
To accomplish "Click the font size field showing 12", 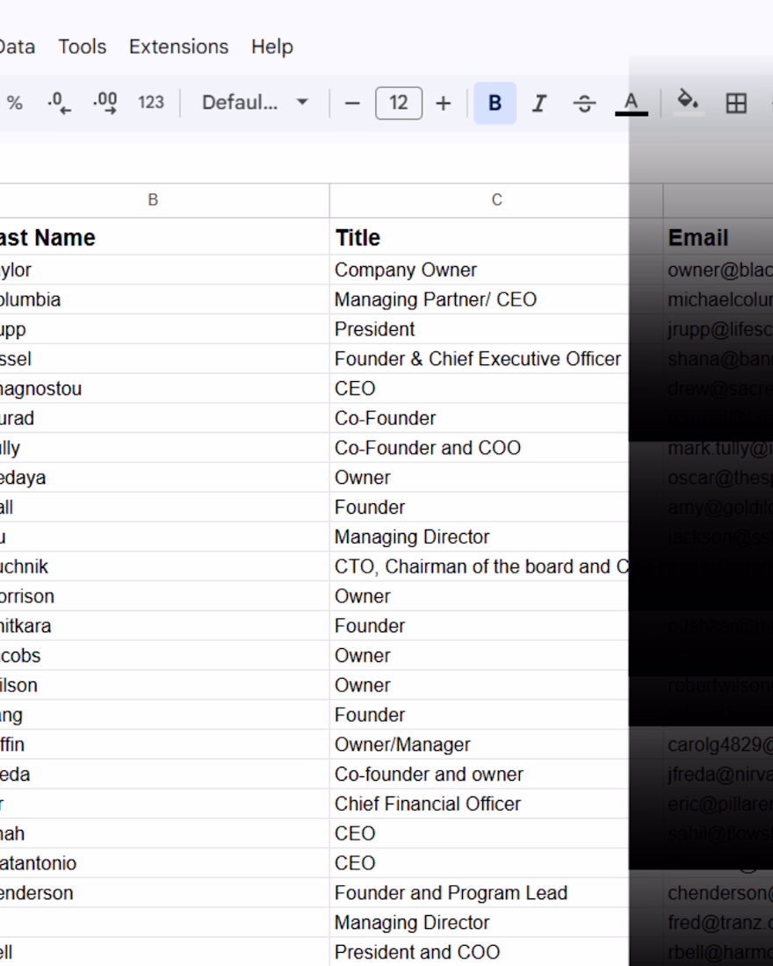I will 399,103.
